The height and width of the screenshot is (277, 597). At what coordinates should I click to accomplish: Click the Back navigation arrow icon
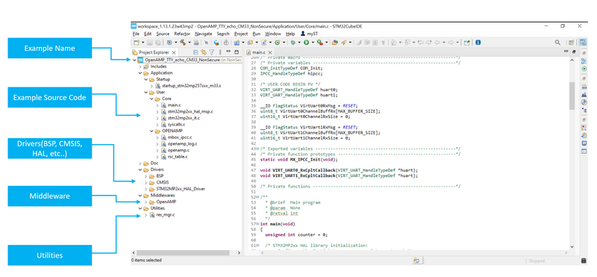[437, 43]
